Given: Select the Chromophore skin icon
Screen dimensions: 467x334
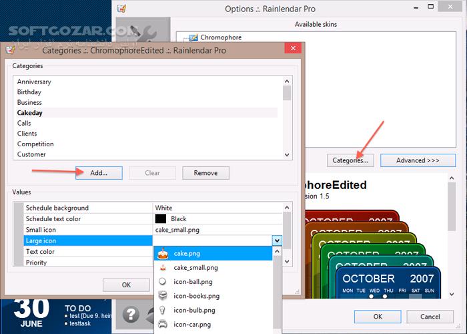Looking at the screenshot, I should click(193, 37).
